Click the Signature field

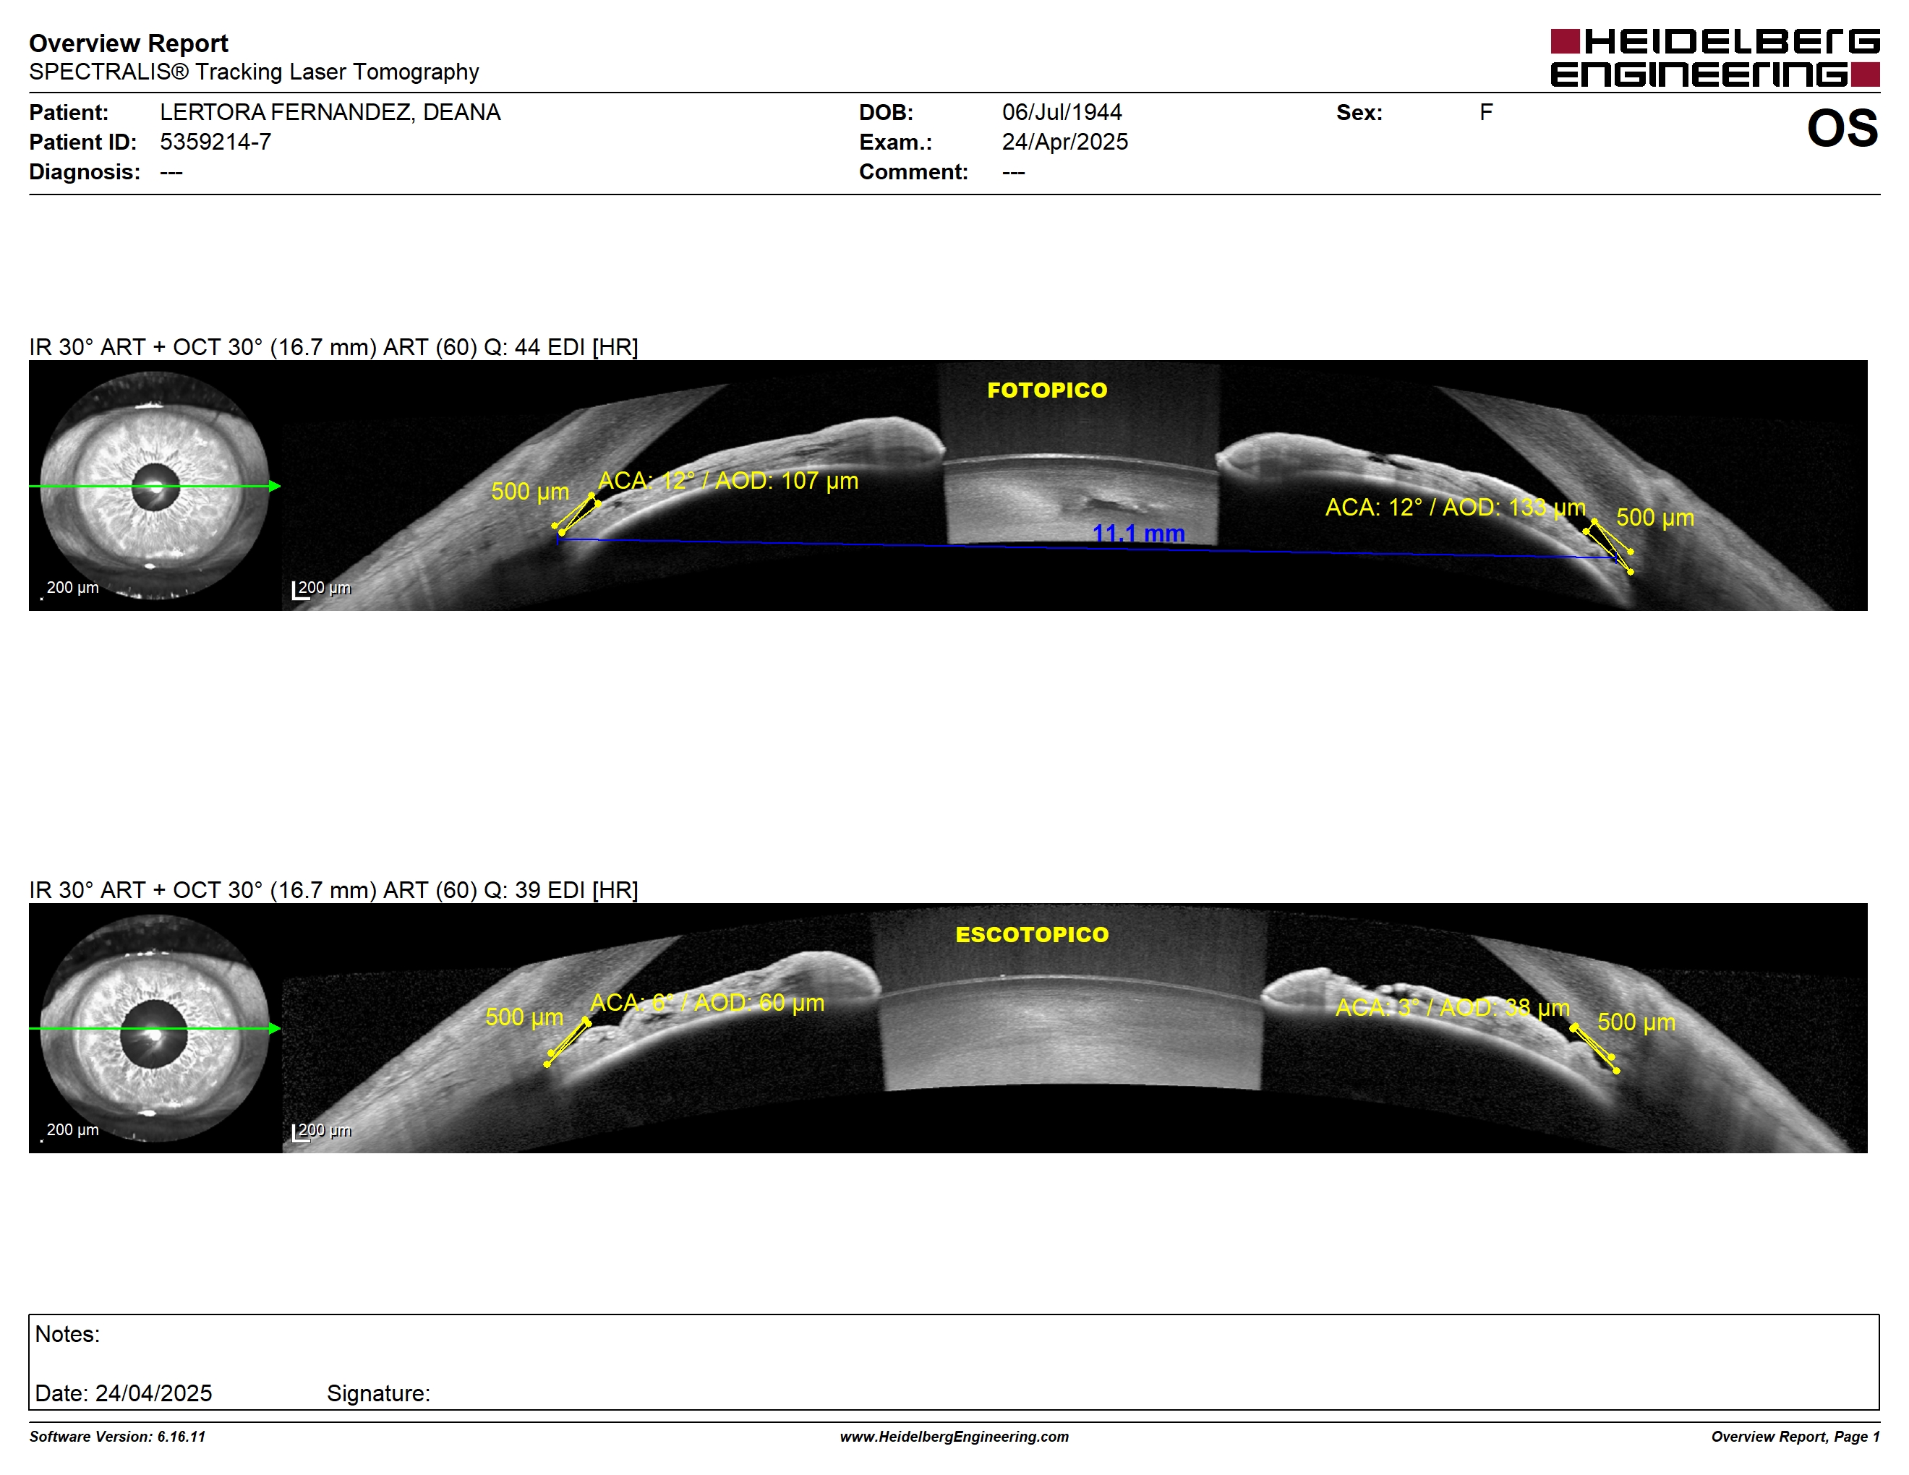pyautogui.click(x=378, y=1393)
